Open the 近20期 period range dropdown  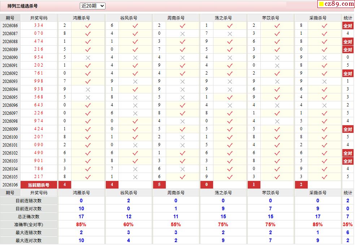[92, 6]
